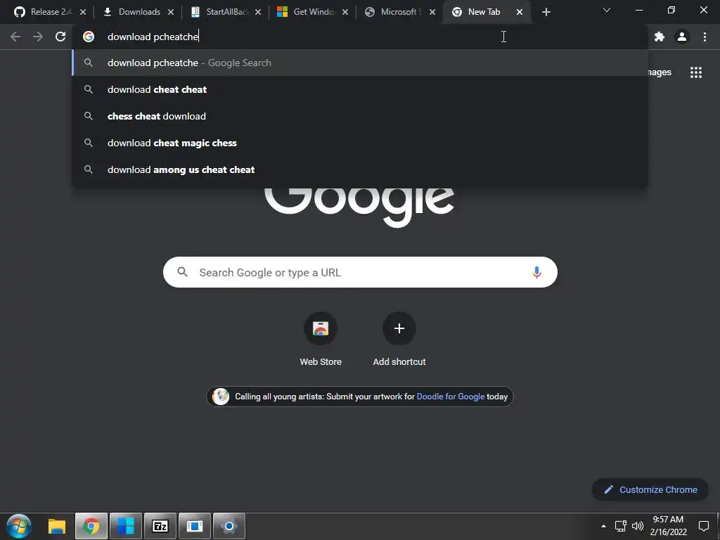
Task: Click the Doodle promo thumbnail icon
Action: point(220,397)
